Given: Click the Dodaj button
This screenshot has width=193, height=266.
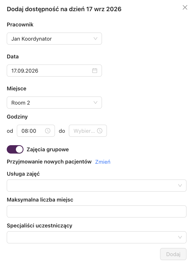Looking at the screenshot, I should [173, 254].
